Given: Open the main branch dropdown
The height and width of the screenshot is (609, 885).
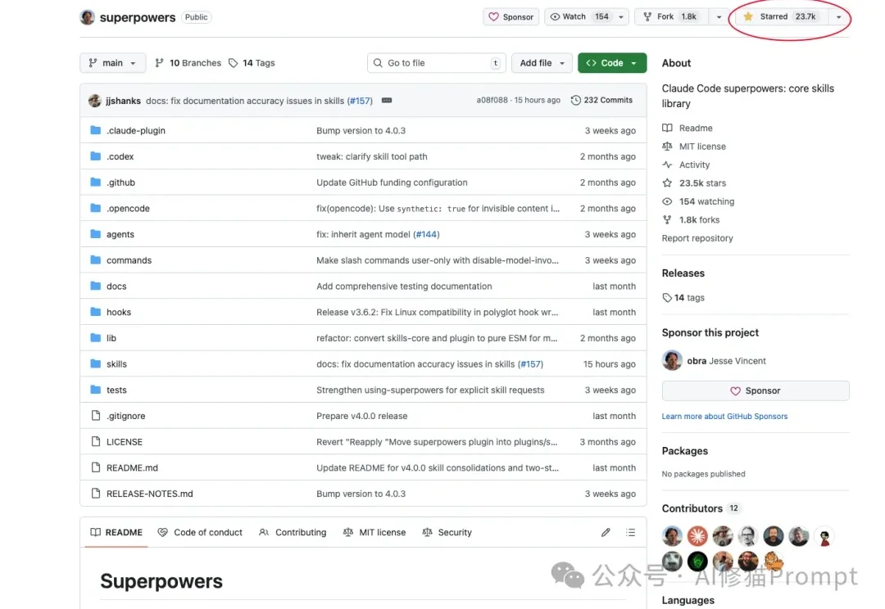Looking at the screenshot, I should point(112,63).
